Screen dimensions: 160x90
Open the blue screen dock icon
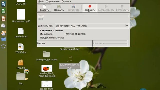3,39
